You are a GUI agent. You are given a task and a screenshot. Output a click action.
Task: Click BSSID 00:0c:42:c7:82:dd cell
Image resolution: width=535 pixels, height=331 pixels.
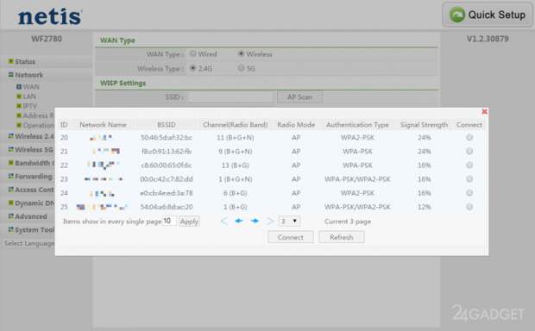point(167,179)
